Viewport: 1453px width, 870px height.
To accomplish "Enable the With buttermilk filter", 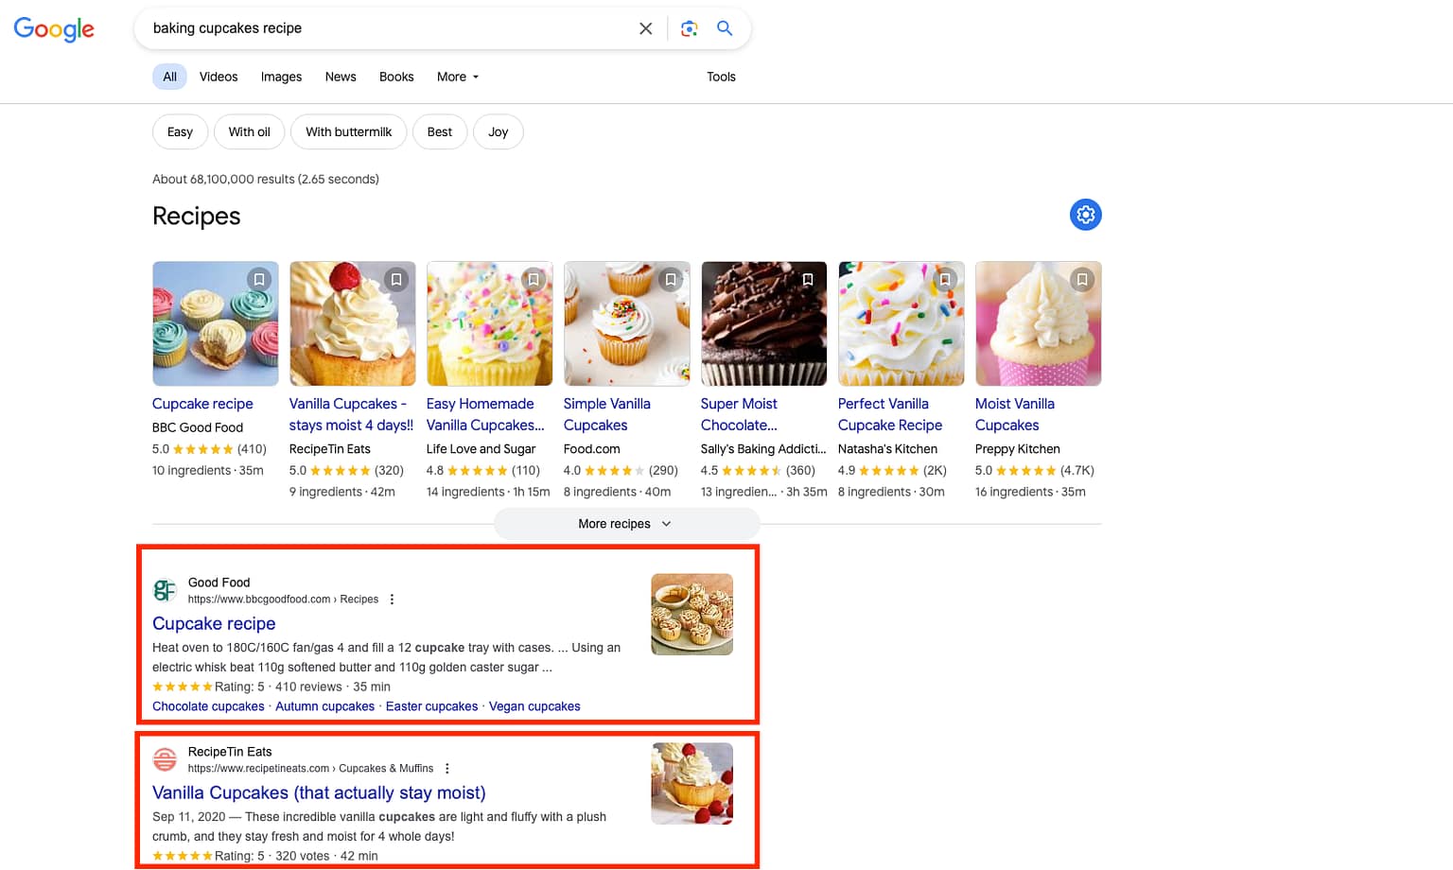I will [x=348, y=131].
